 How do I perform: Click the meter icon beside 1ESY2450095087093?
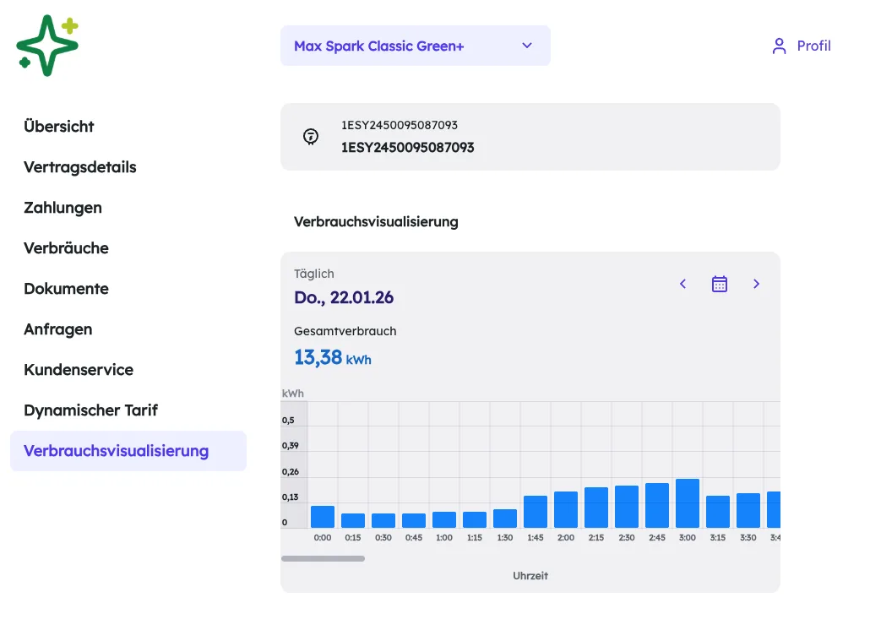click(x=311, y=136)
